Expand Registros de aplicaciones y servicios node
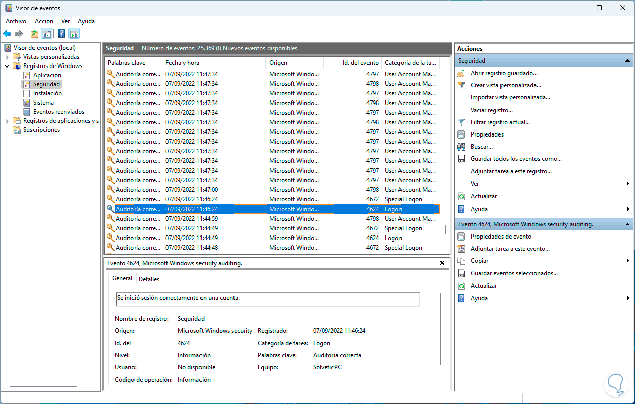 (x=7, y=121)
